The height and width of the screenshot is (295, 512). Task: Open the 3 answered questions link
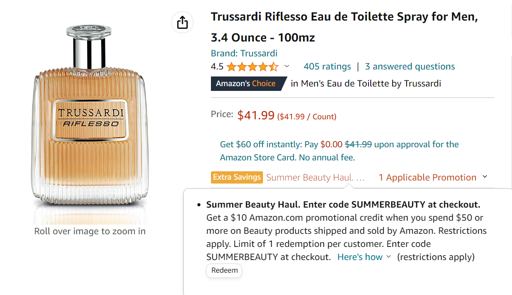(x=410, y=66)
